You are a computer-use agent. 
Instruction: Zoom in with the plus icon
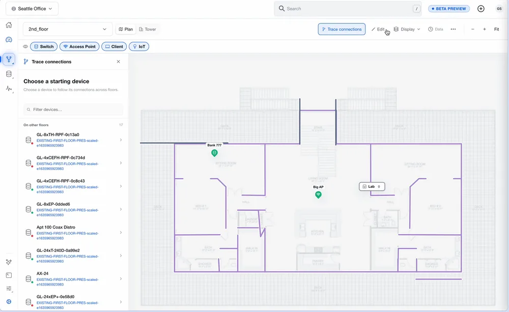(485, 29)
